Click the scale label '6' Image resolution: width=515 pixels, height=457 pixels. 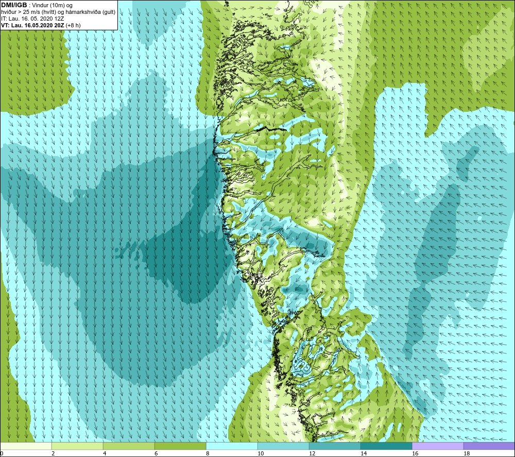coord(156,454)
